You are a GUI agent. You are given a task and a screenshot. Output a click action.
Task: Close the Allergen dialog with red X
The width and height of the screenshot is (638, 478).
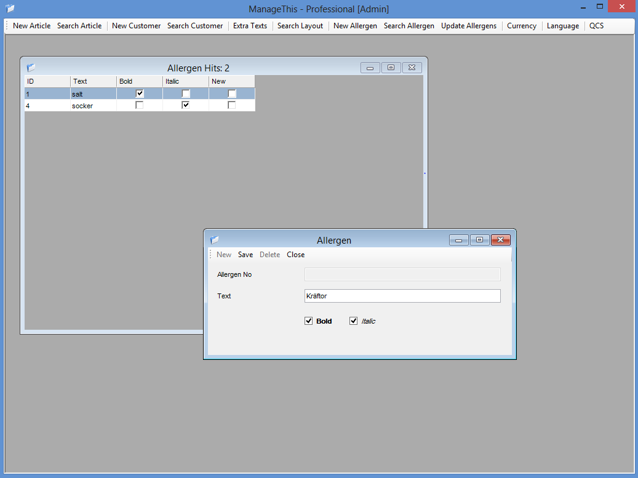coord(500,240)
